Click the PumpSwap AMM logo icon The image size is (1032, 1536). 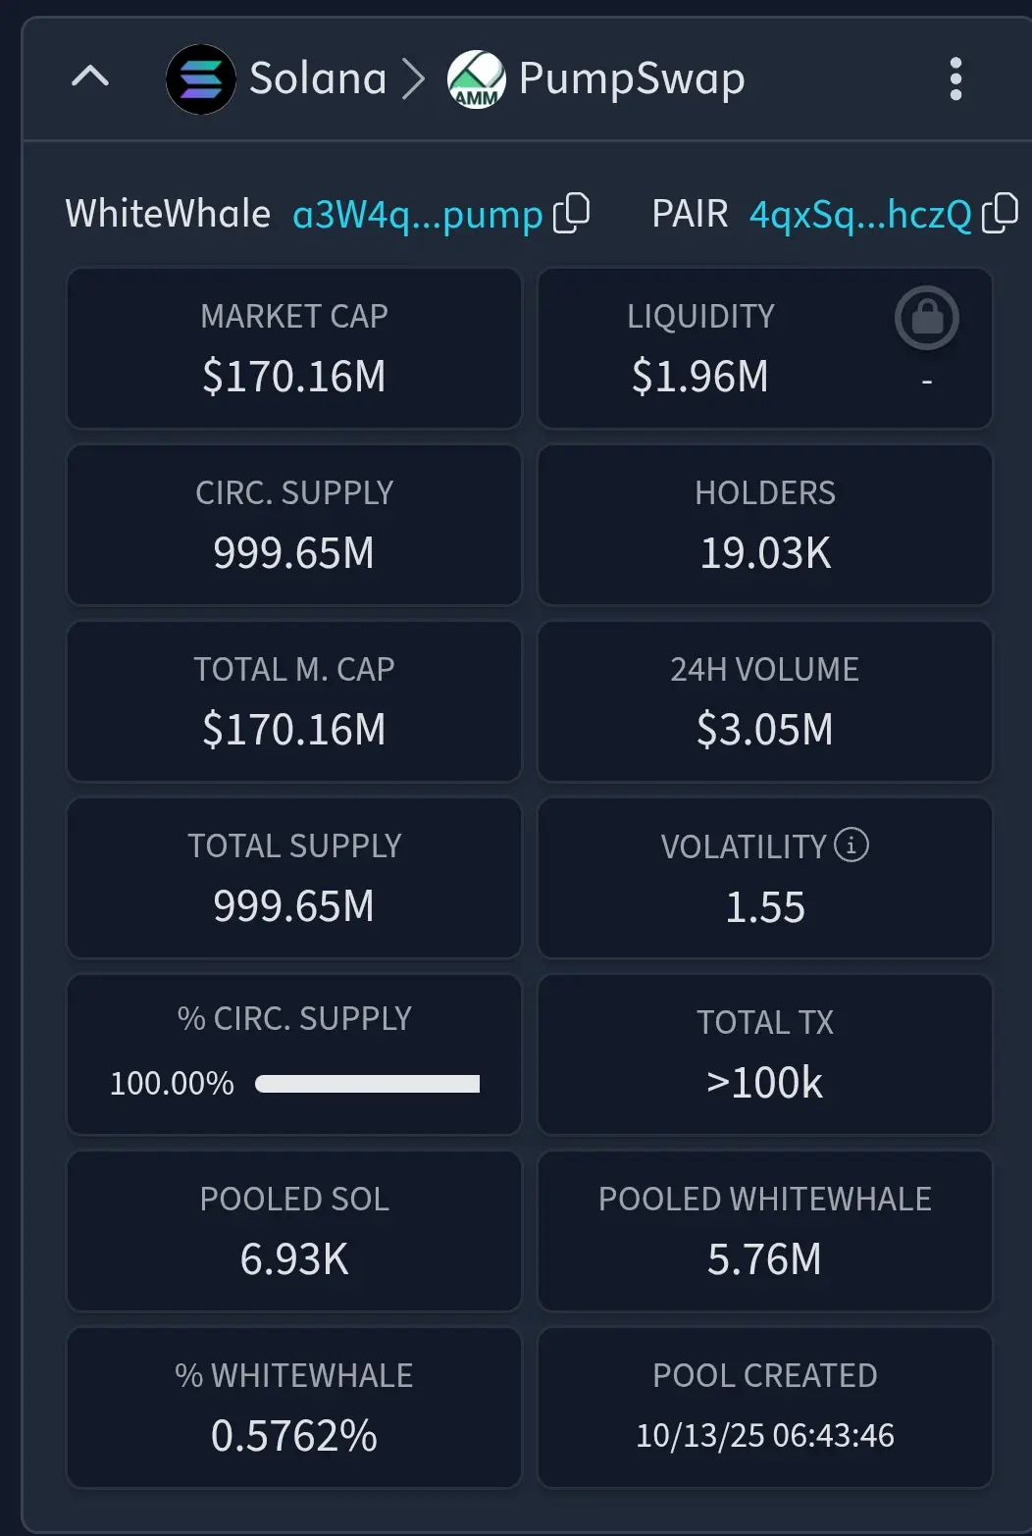click(x=476, y=78)
